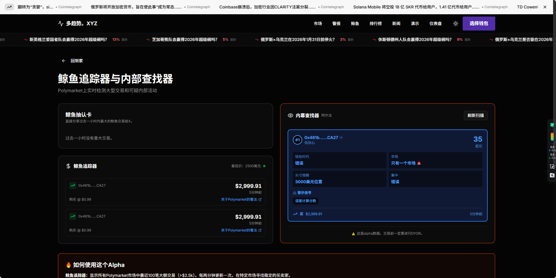Image resolution: width=556 pixels, height=278 pixels.
Task: Open the 市场 nav menu item
Action: coord(318,24)
